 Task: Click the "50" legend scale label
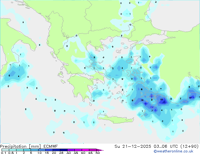point(98,153)
